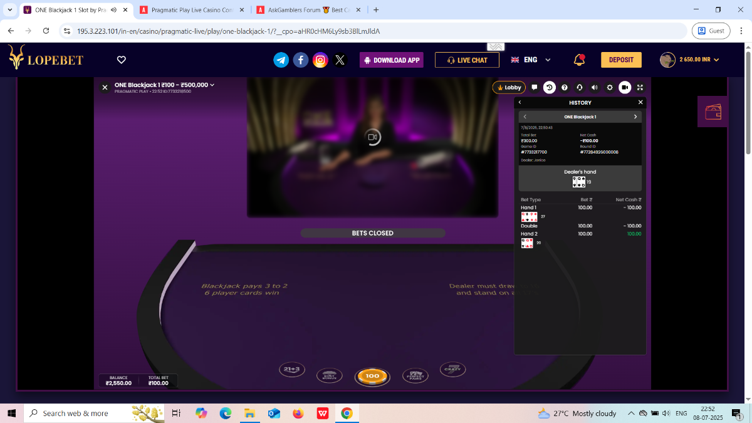The image size is (752, 423).
Task: Open the Facebook social link
Action: pos(301,60)
